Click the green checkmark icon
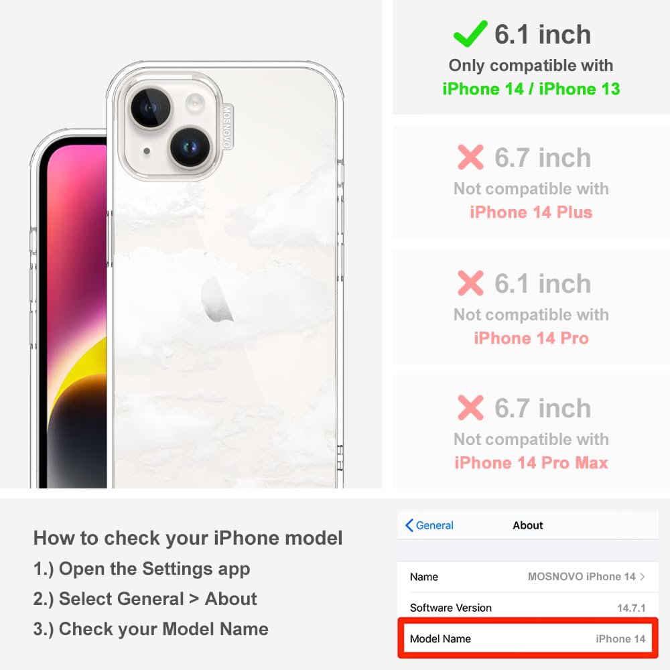The height and width of the screenshot is (670, 670). click(470, 33)
